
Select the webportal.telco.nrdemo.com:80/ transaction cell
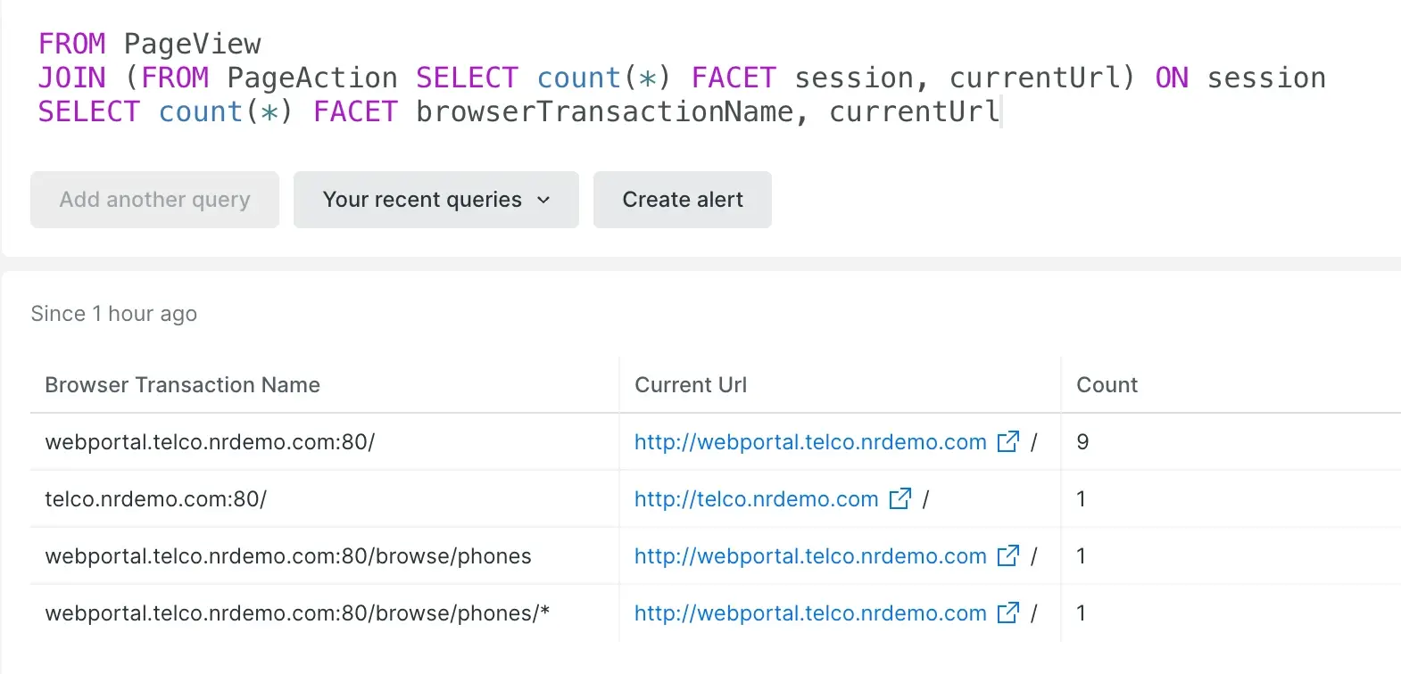tap(210, 442)
